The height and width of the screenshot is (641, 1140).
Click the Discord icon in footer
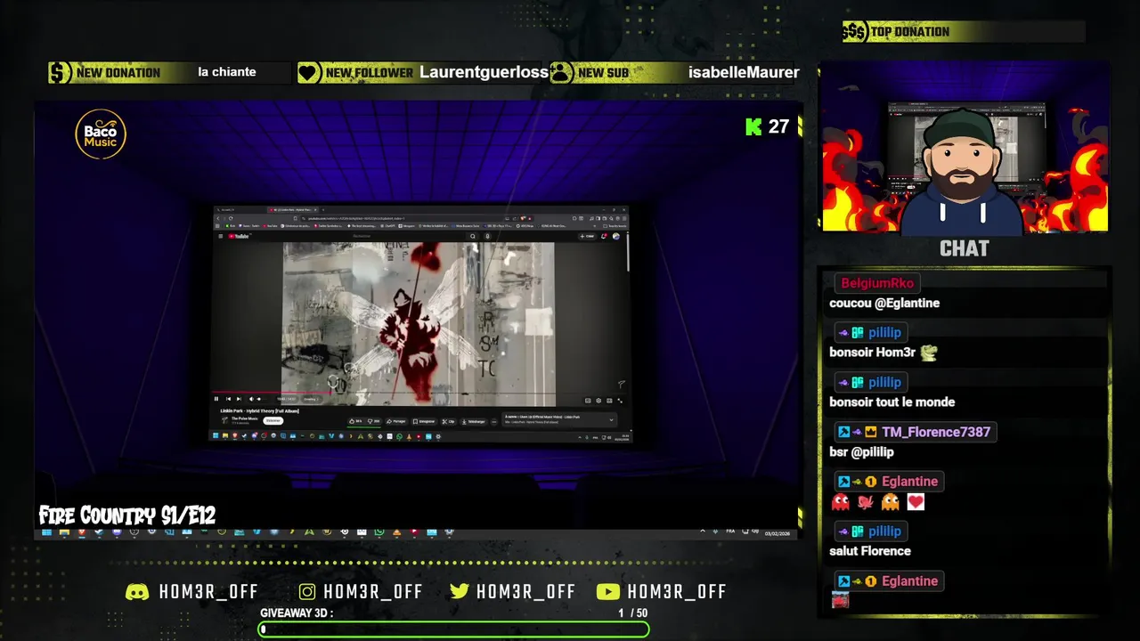(x=137, y=592)
